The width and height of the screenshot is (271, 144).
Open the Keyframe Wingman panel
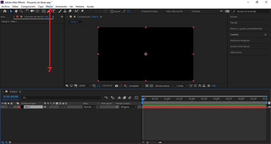(240, 41)
